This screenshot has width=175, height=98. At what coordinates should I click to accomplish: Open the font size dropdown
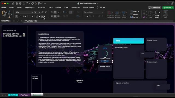coord(39,12)
